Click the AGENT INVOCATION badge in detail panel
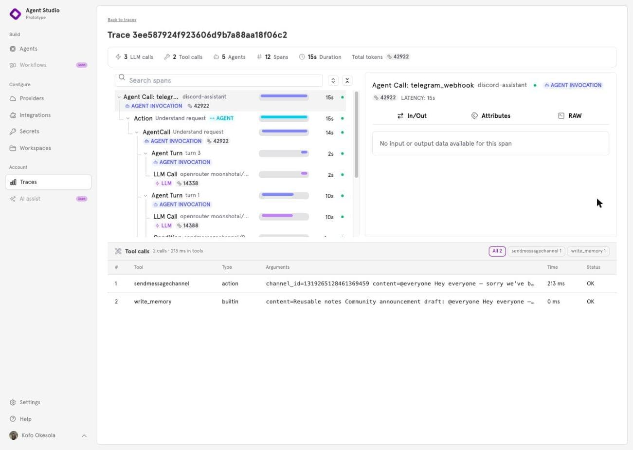This screenshot has height=450, width=633. click(x=573, y=85)
